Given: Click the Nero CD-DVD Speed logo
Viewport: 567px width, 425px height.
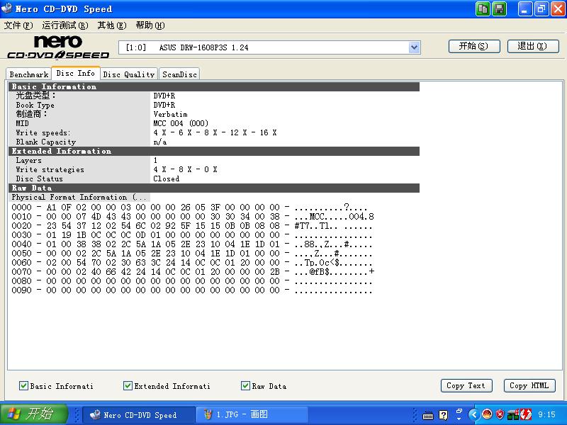Looking at the screenshot, I should pos(58,47).
